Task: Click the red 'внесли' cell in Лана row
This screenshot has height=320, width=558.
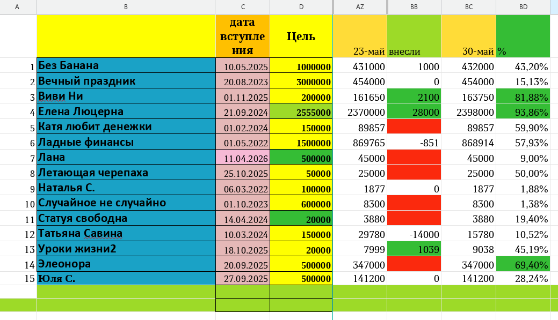Action: (414, 157)
